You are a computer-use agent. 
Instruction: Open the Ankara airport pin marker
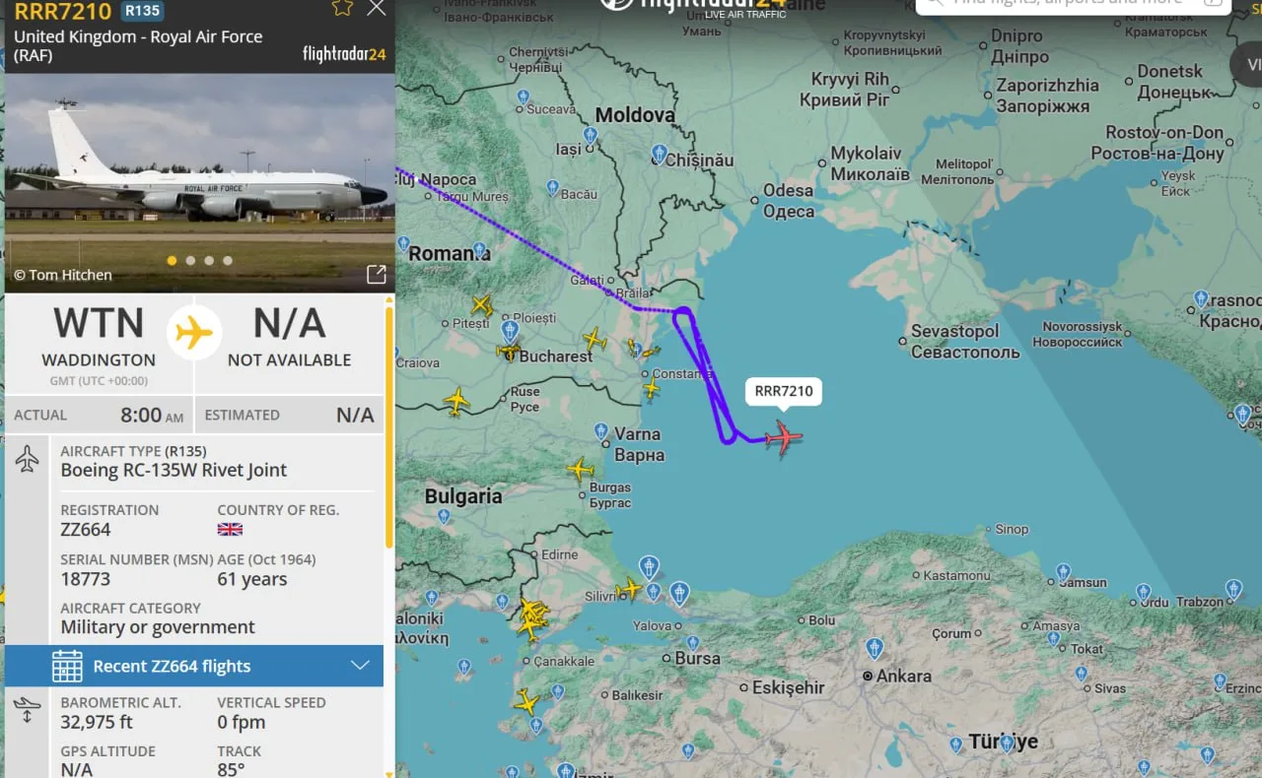pyautogui.click(x=873, y=648)
